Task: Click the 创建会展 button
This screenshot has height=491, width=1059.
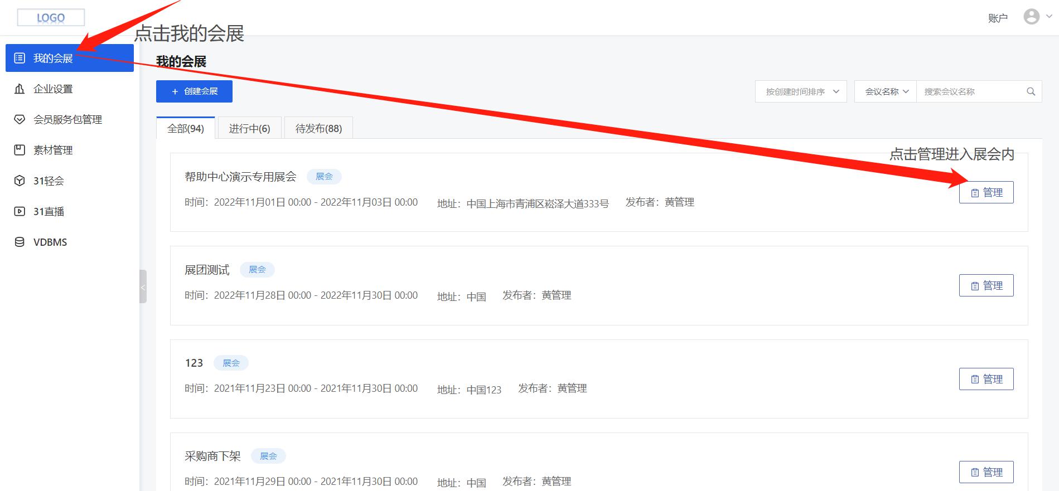Action: [194, 91]
